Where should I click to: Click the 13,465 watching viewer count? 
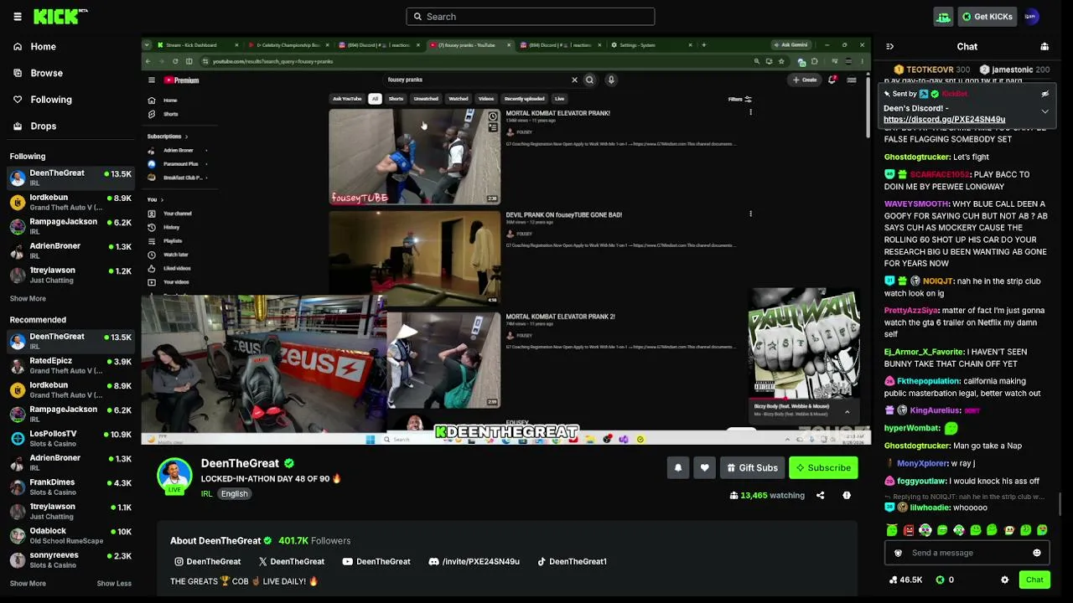point(767,495)
